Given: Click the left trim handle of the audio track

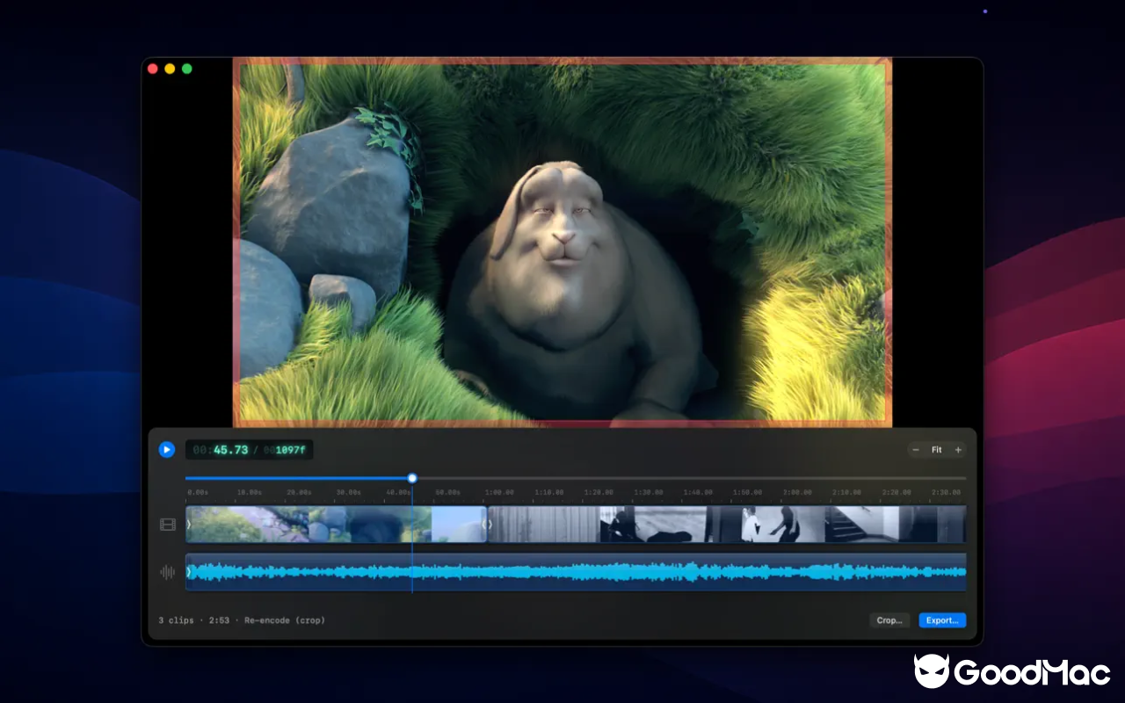Looking at the screenshot, I should 189,572.
